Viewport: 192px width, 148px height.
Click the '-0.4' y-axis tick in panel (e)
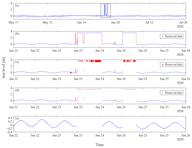click(10, 132)
